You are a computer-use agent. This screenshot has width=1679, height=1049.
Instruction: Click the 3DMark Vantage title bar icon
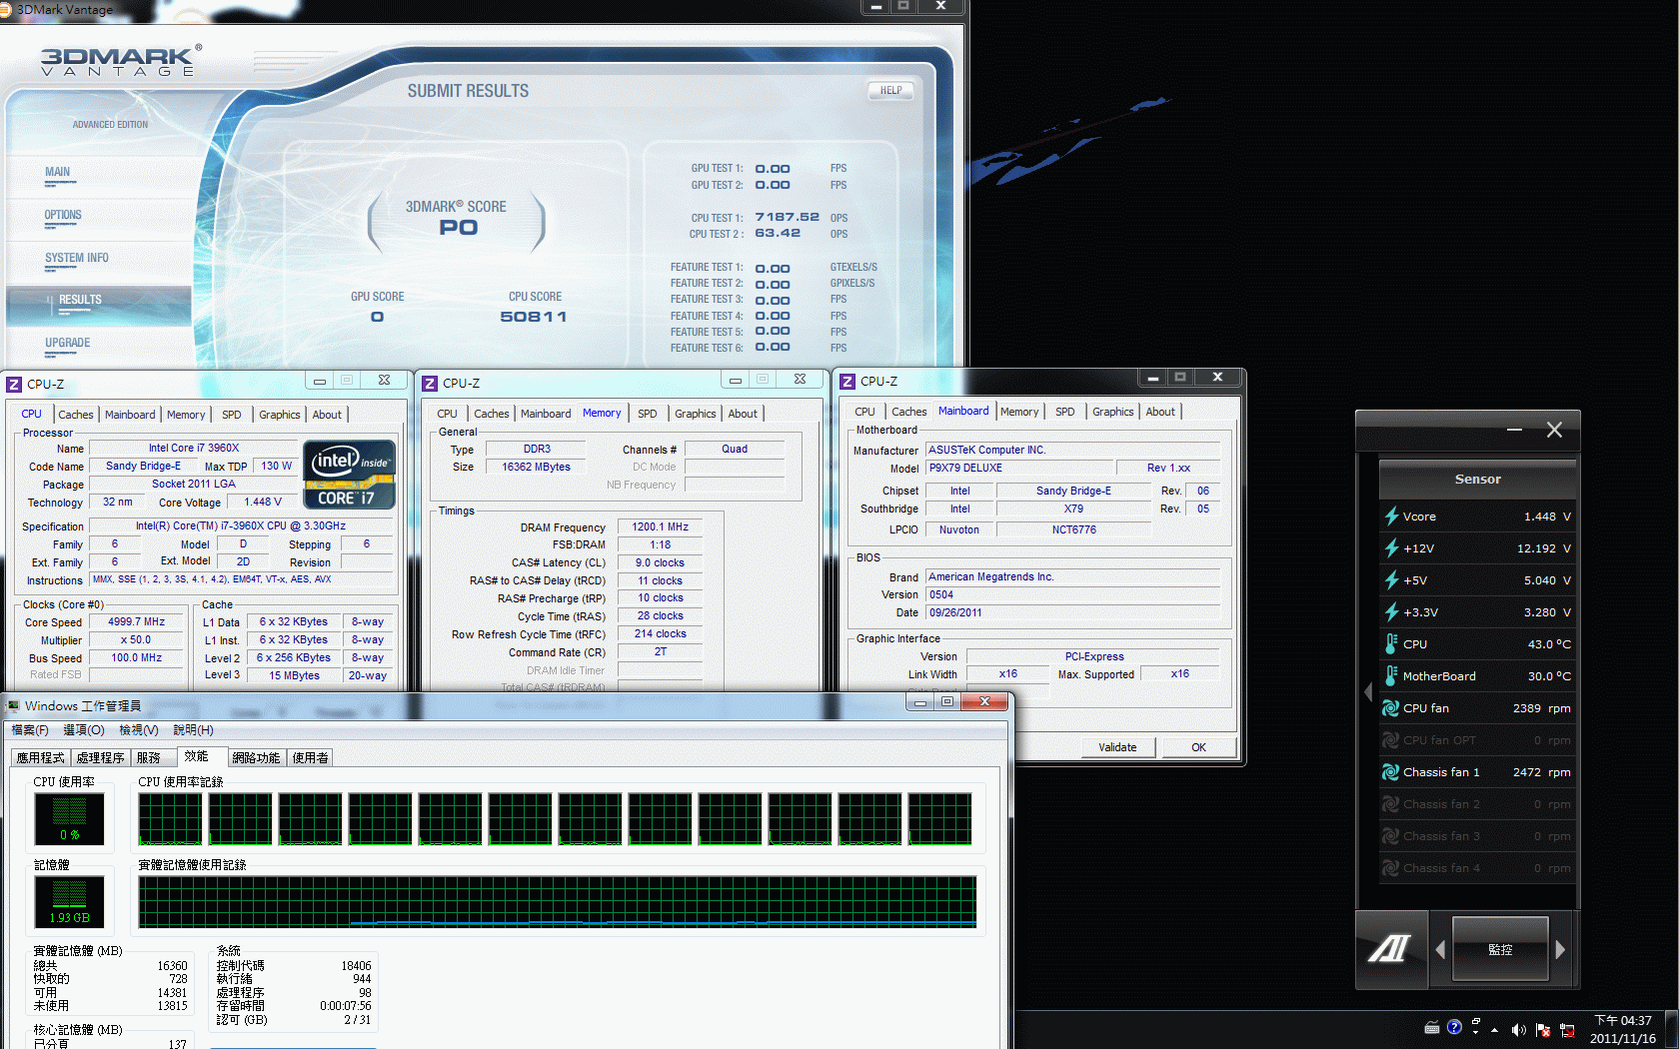[x=5, y=9]
